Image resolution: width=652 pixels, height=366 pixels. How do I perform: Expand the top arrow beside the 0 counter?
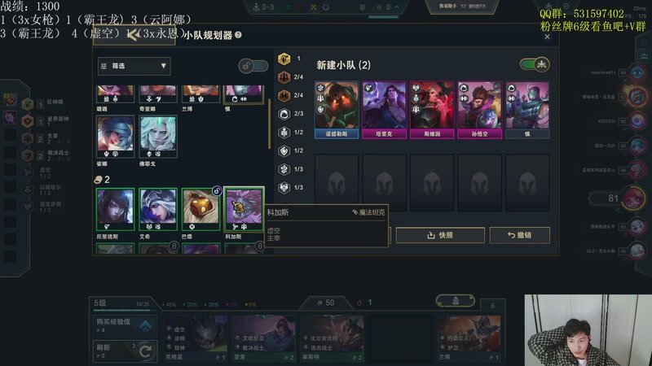coord(397,7)
